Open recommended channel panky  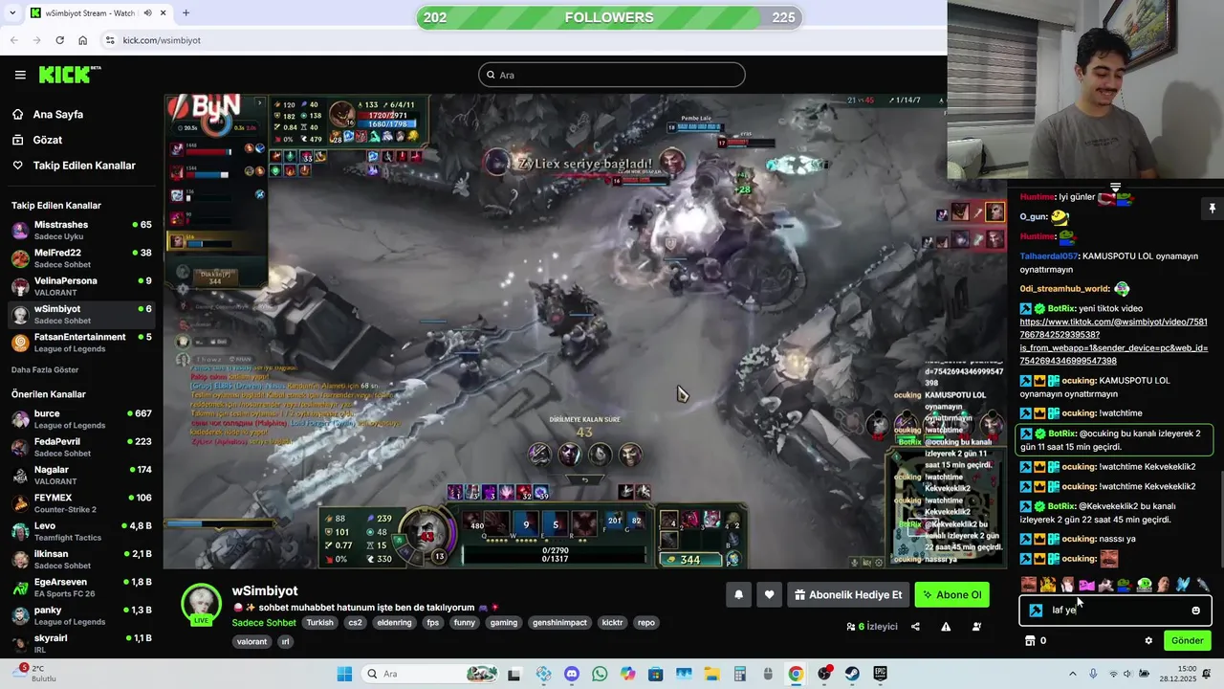pos(81,615)
